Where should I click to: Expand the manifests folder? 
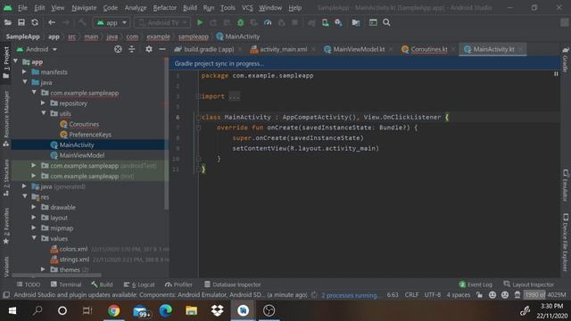24,72
